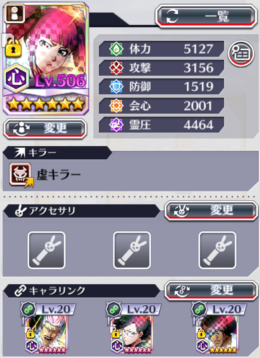Click the キャラリンク 変更 button
The width and height of the screenshot is (260, 358).
211,290
